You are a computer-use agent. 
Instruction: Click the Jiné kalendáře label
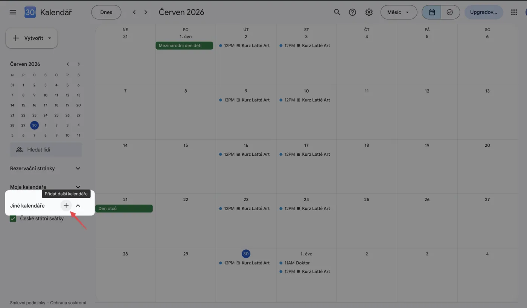coord(27,206)
